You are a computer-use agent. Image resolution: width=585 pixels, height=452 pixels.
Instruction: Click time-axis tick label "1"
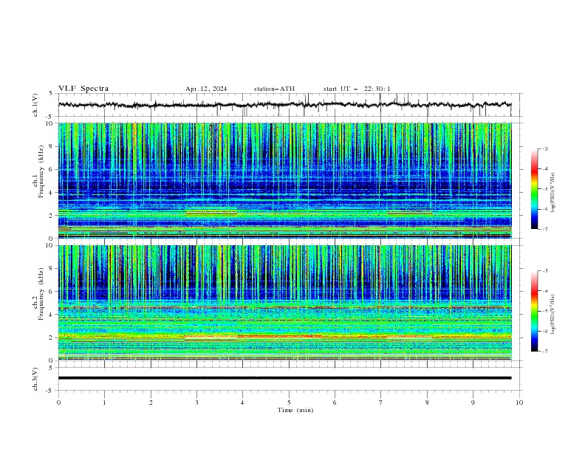(104, 403)
